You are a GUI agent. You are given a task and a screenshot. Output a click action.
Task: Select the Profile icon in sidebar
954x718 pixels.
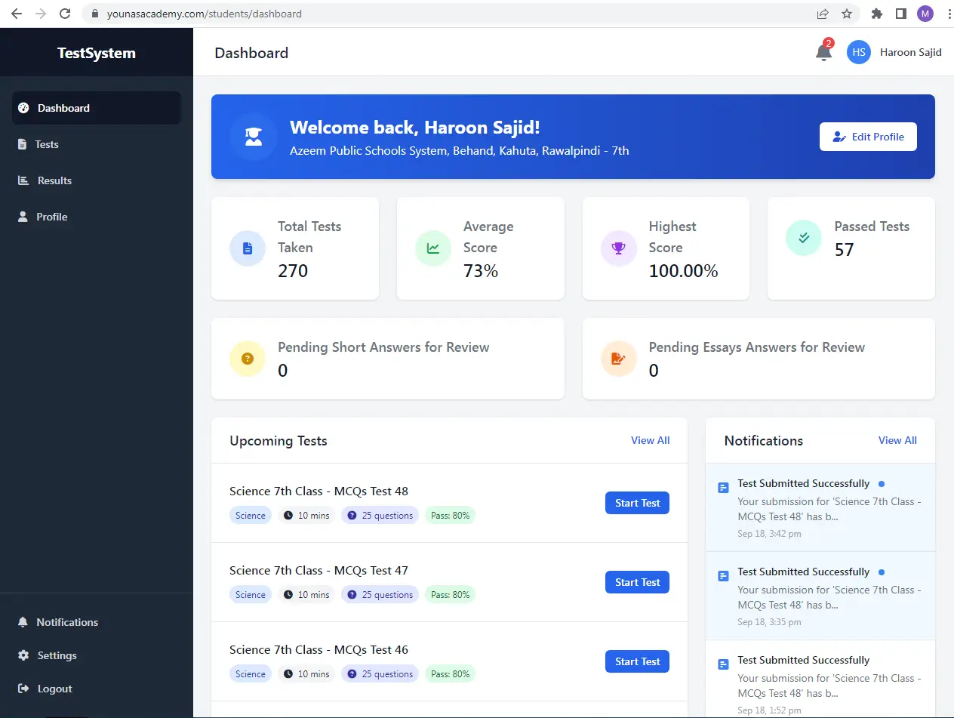pos(22,217)
